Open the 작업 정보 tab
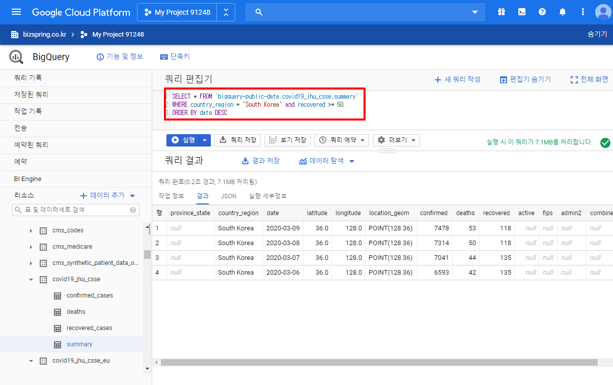This screenshot has height=385, width=613. [171, 196]
